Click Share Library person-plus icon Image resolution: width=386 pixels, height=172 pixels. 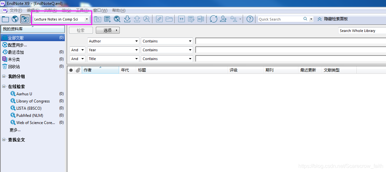(x=223, y=19)
